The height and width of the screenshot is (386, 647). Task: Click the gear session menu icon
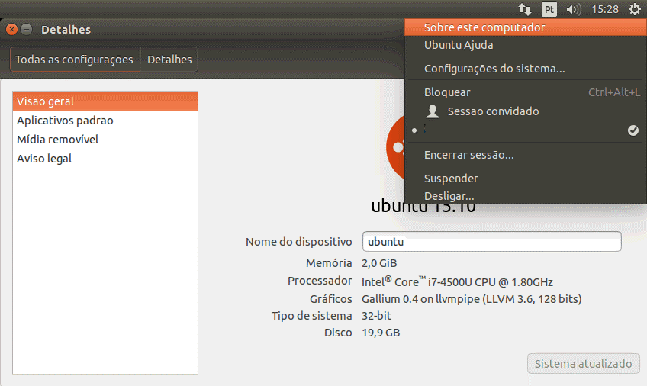(635, 10)
